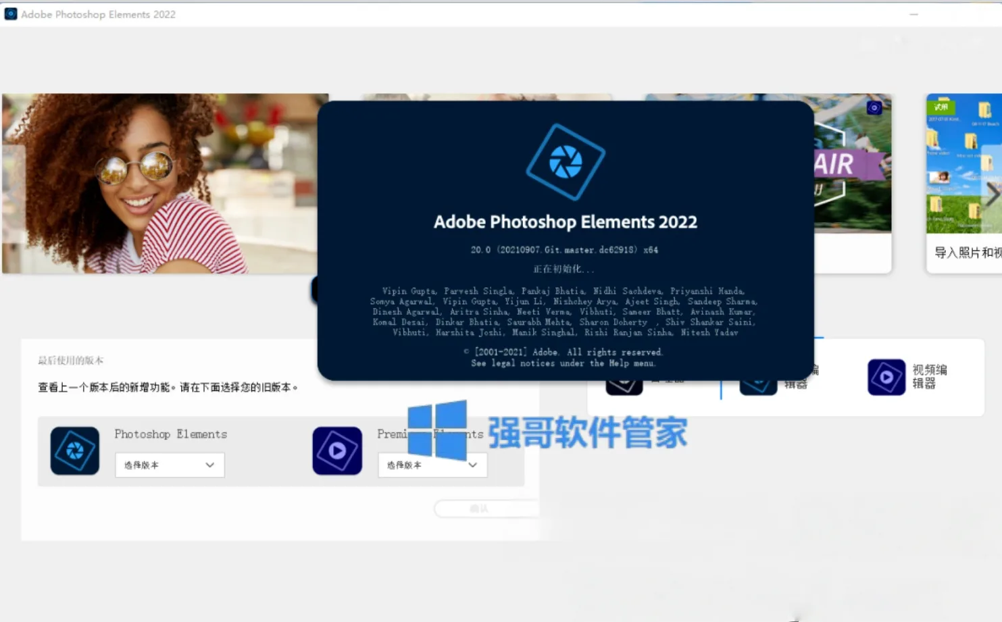
Task: Go to next carousel card arrow
Action: [992, 195]
